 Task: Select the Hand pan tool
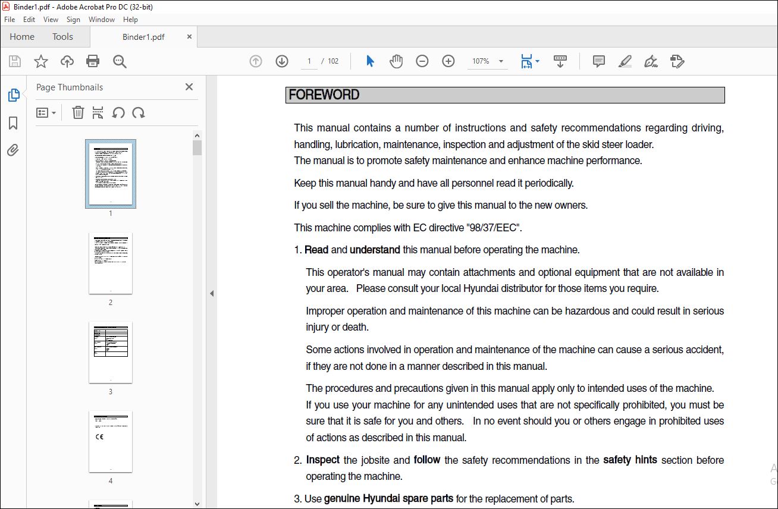pyautogui.click(x=396, y=61)
